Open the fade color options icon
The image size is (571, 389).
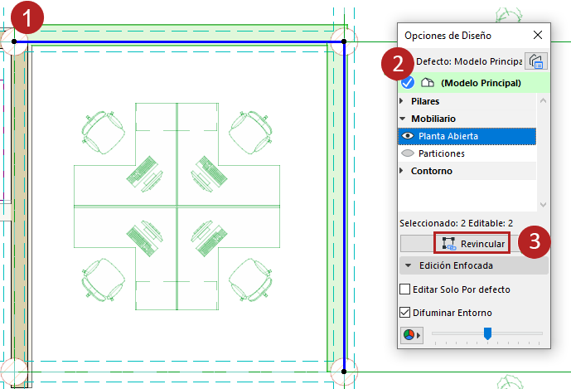click(x=412, y=335)
